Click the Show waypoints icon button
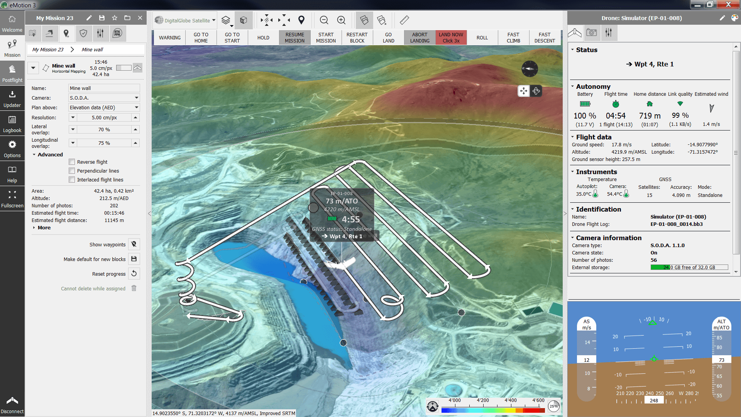The image size is (741, 417). point(134,244)
